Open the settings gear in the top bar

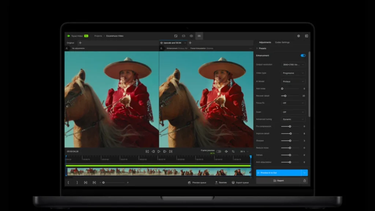pyautogui.click(x=299, y=36)
